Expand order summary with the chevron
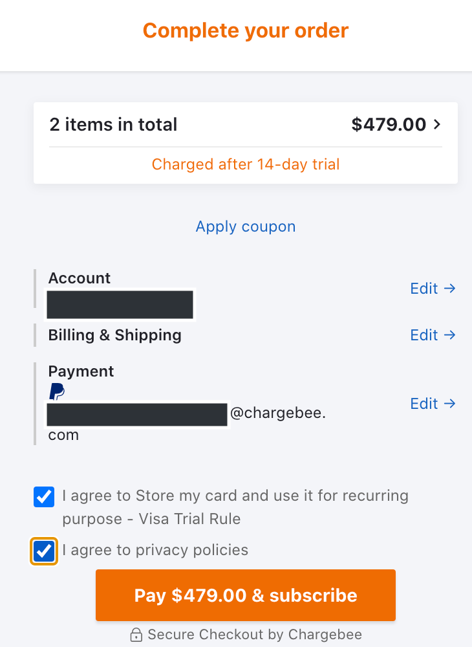 (437, 124)
